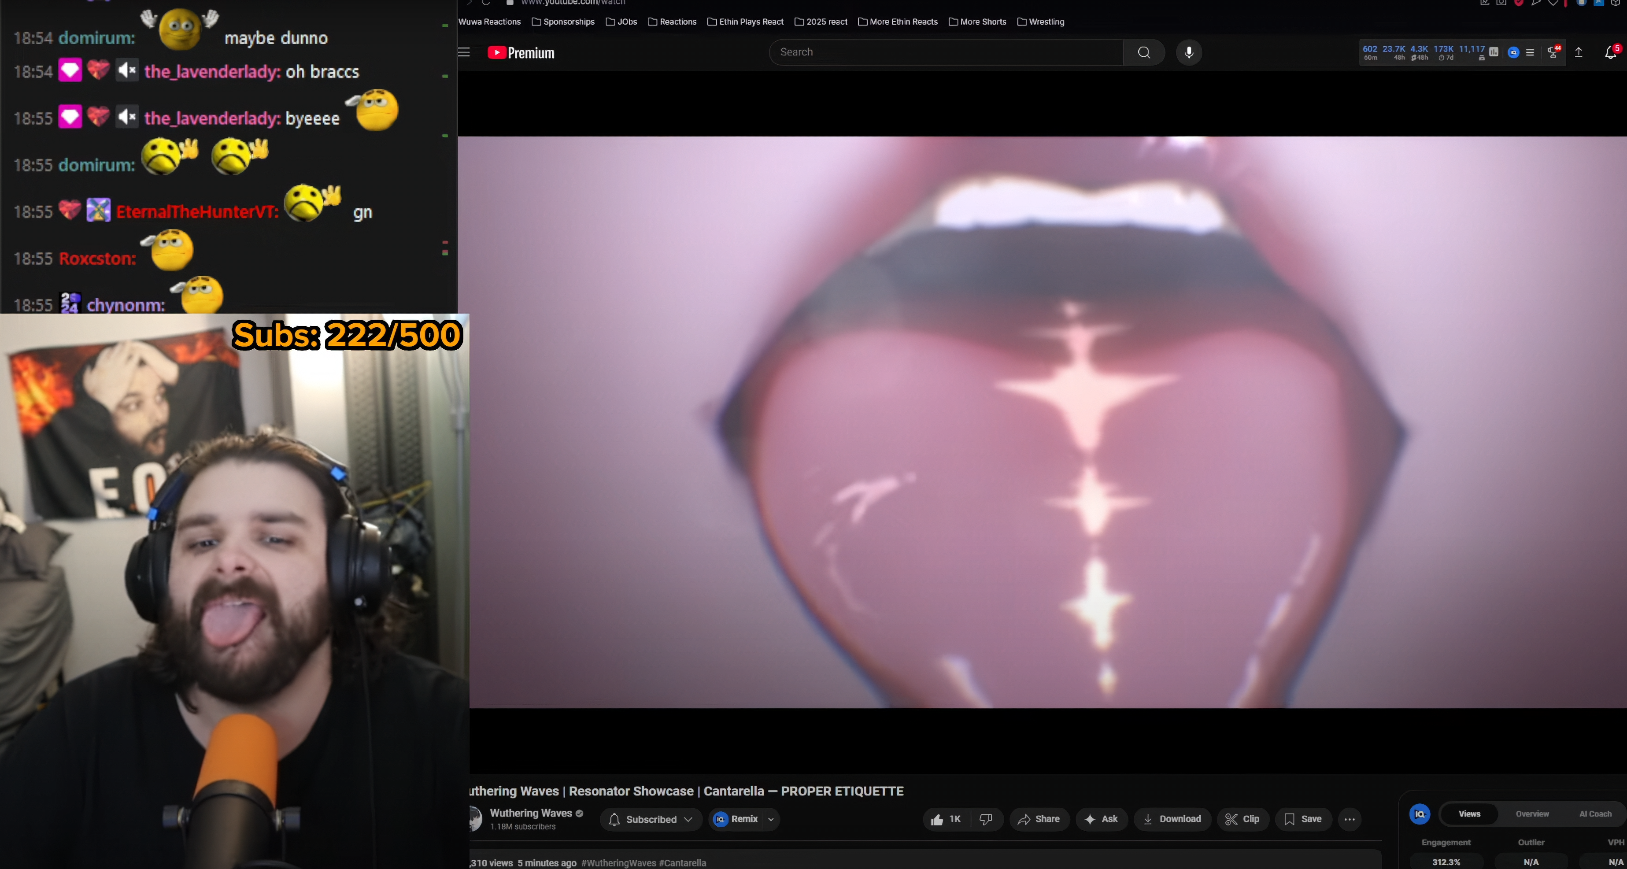The height and width of the screenshot is (869, 1627).
Task: Click the Download button
Action: point(1172,819)
